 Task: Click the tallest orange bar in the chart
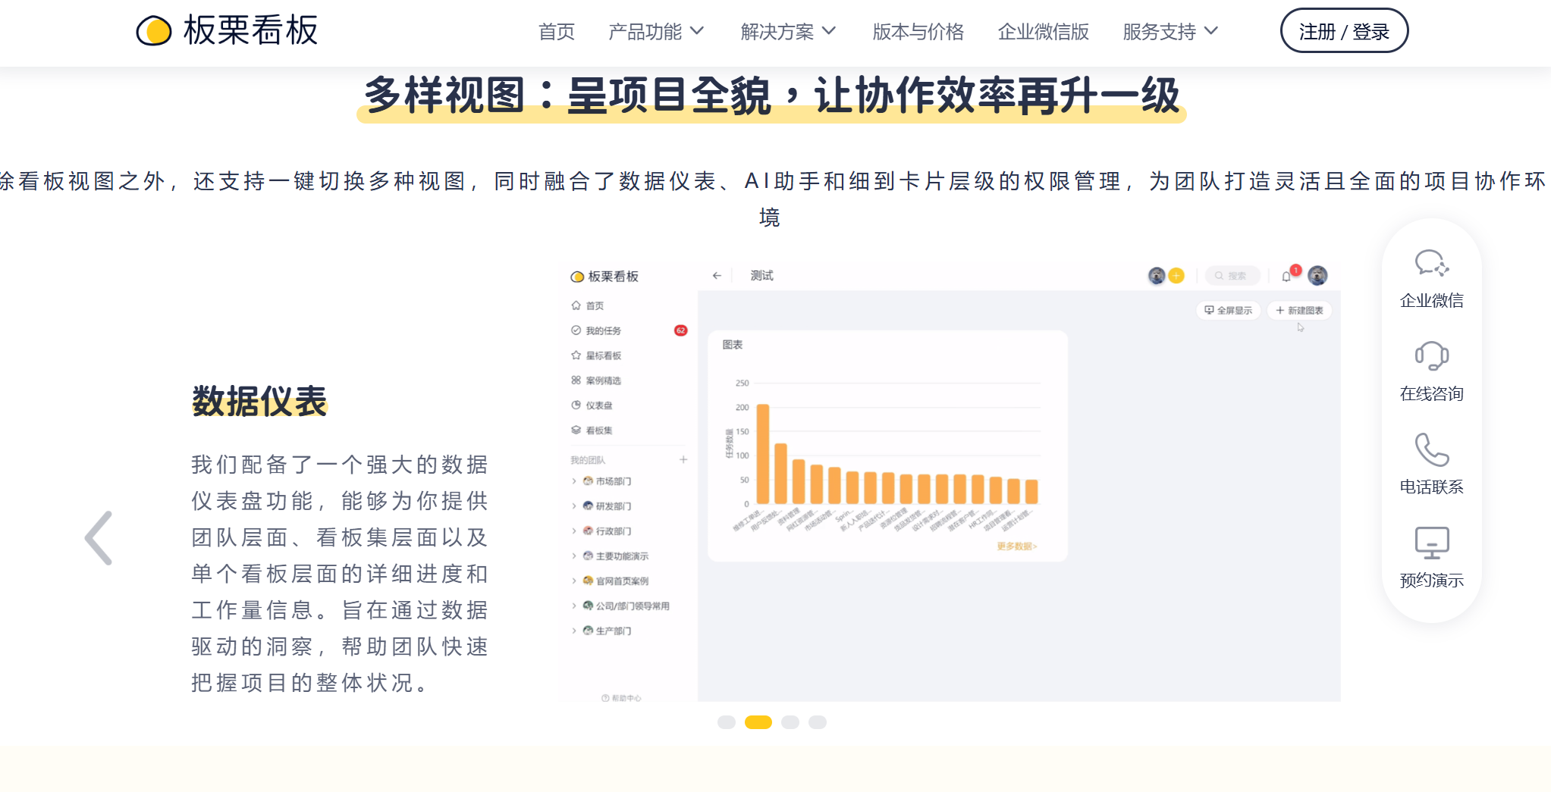click(x=763, y=454)
